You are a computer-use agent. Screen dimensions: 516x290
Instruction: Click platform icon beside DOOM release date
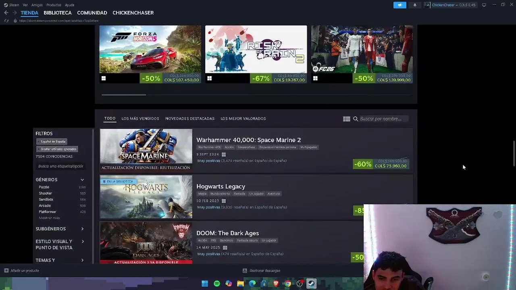(225, 247)
